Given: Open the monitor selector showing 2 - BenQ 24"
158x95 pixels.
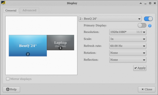Looking at the screenshot, I should [x=110, y=19].
